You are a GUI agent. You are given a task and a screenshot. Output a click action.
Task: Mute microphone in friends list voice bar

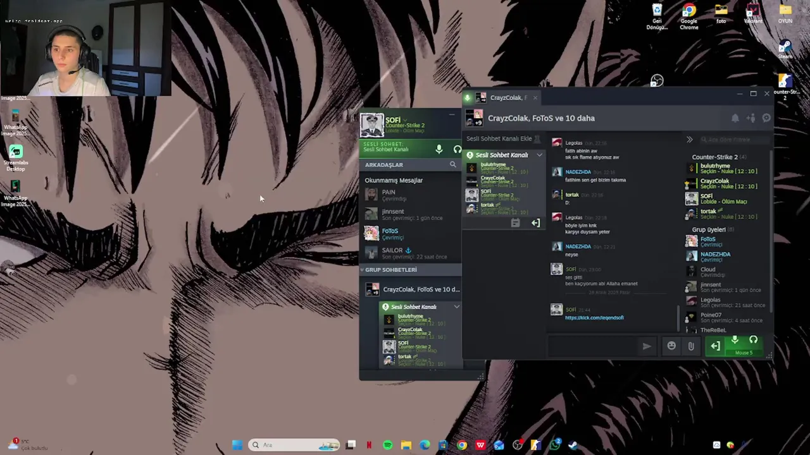pyautogui.click(x=439, y=149)
